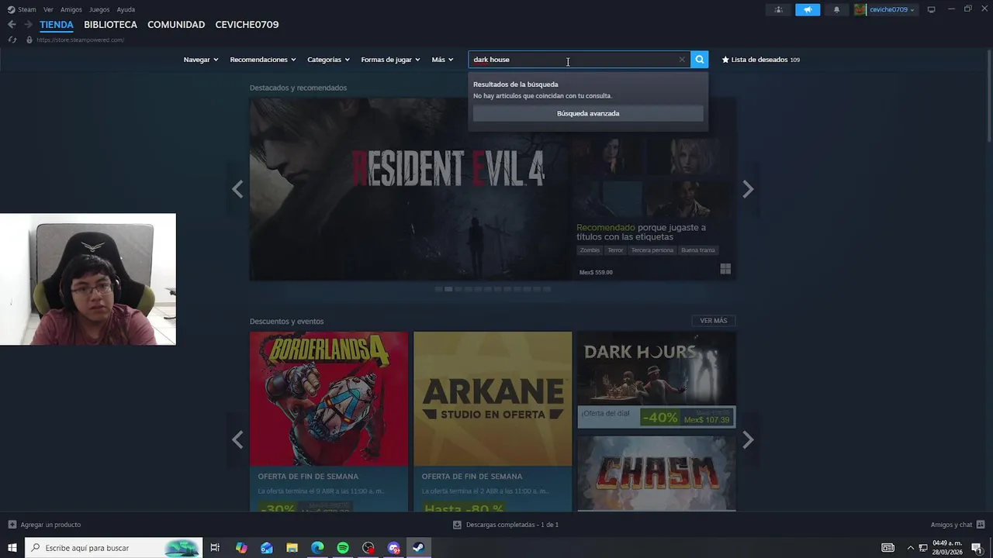Open the friends group icon in the title bar
This screenshot has width=993, height=558.
click(778, 9)
